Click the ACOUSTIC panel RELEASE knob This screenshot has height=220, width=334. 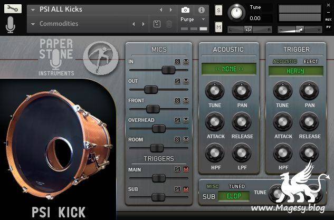tap(242, 122)
